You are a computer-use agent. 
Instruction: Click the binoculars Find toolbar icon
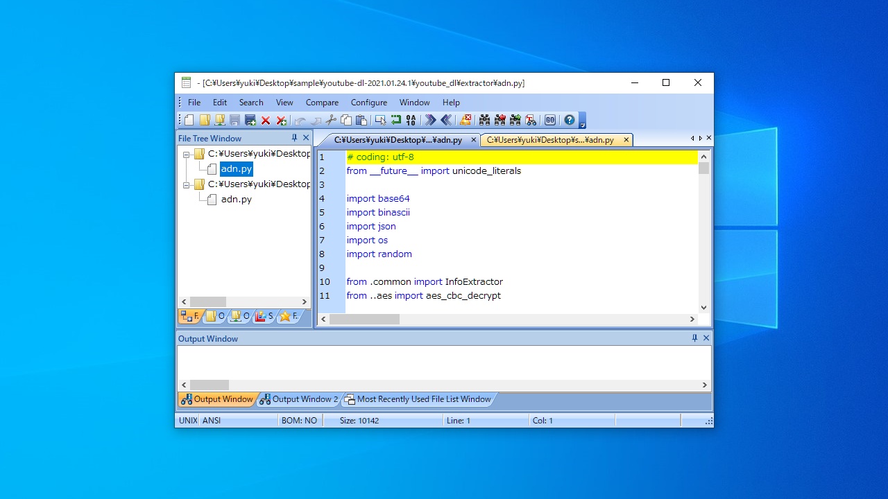point(484,120)
